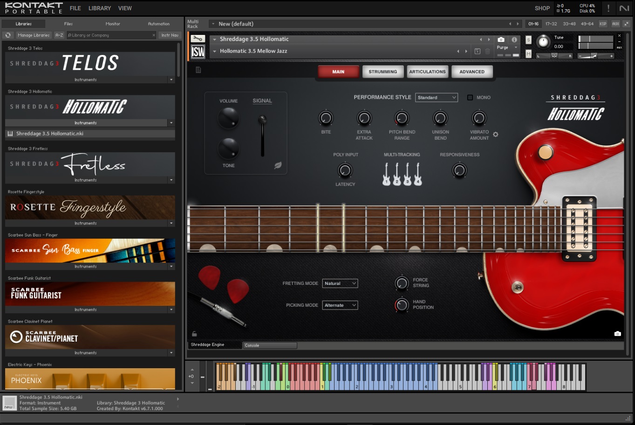Click the camera snapshot icon in instrument header
Viewport: 635px width, 425px height.
[x=501, y=40]
